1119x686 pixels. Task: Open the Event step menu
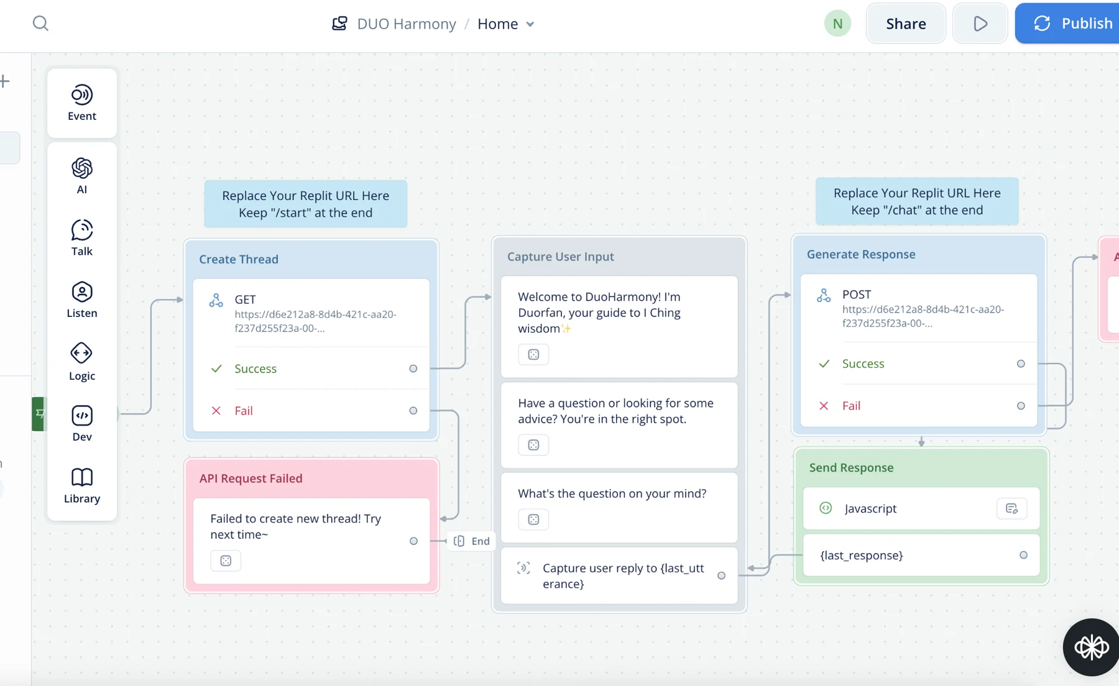tap(82, 103)
